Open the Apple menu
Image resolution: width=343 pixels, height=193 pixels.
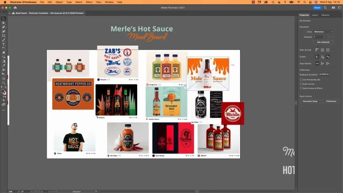tap(5, 2)
